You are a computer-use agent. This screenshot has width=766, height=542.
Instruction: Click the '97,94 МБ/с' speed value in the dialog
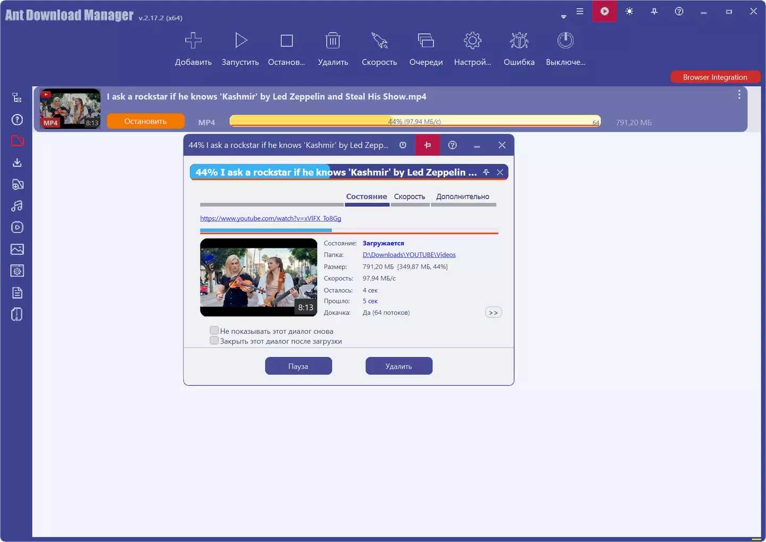(x=379, y=278)
